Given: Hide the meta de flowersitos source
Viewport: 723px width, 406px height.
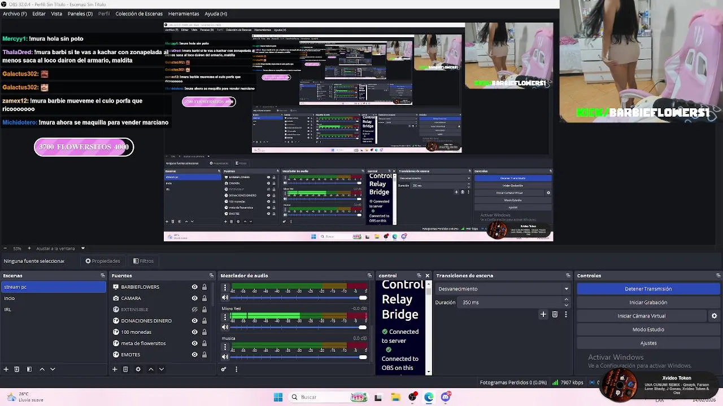Looking at the screenshot, I should [194, 343].
